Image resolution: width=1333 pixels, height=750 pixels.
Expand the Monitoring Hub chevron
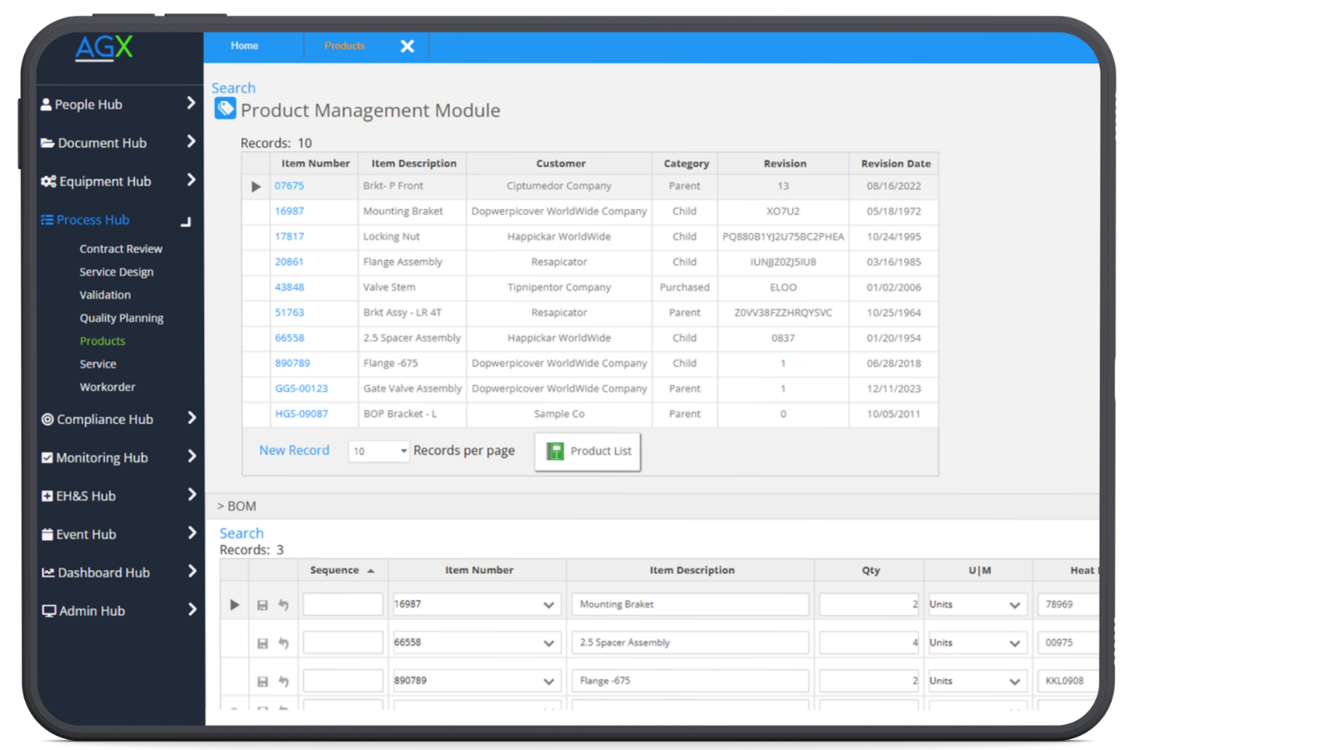(x=192, y=457)
